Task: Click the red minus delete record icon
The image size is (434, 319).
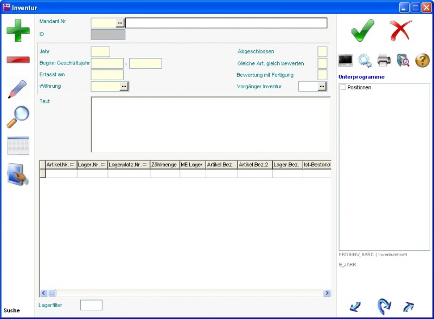Action: 18,59
